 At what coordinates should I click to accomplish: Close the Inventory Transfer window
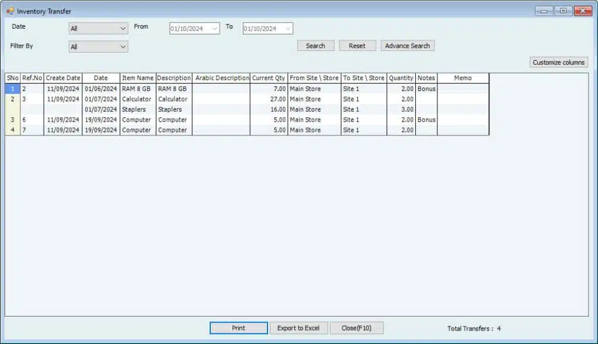pyautogui.click(x=583, y=11)
